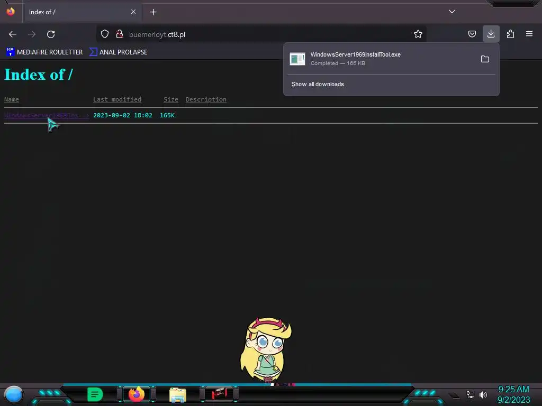Screen dimensions: 542x406
Task: Click Show all downloads
Action: pyautogui.click(x=318, y=84)
